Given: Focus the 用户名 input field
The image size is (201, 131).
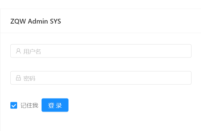Looking at the screenshot, I should [101, 51].
